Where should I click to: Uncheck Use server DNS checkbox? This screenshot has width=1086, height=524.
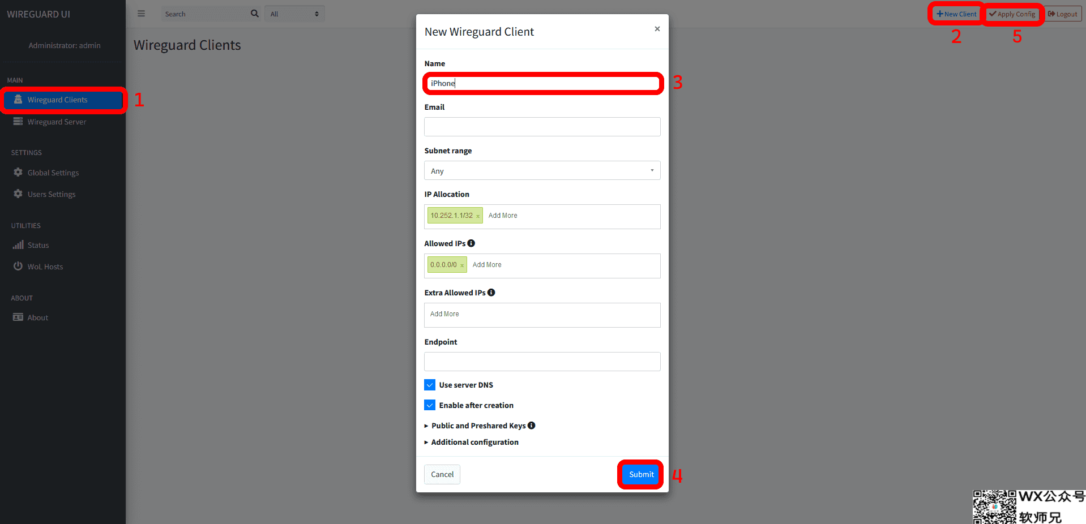pyautogui.click(x=430, y=385)
